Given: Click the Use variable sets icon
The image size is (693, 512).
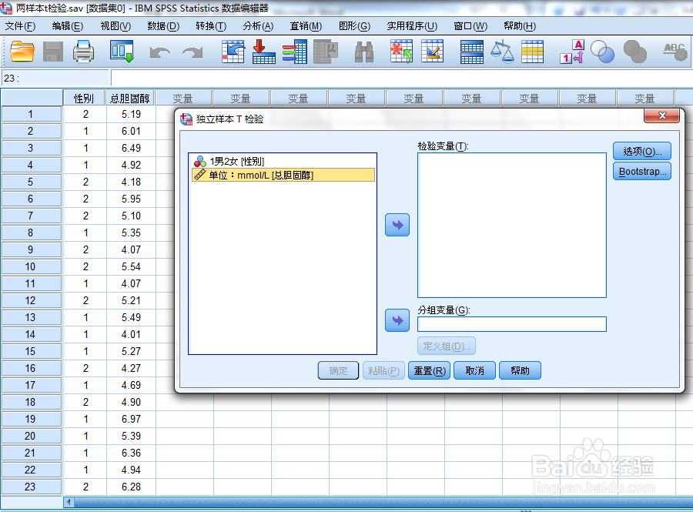Looking at the screenshot, I should click(x=602, y=52).
